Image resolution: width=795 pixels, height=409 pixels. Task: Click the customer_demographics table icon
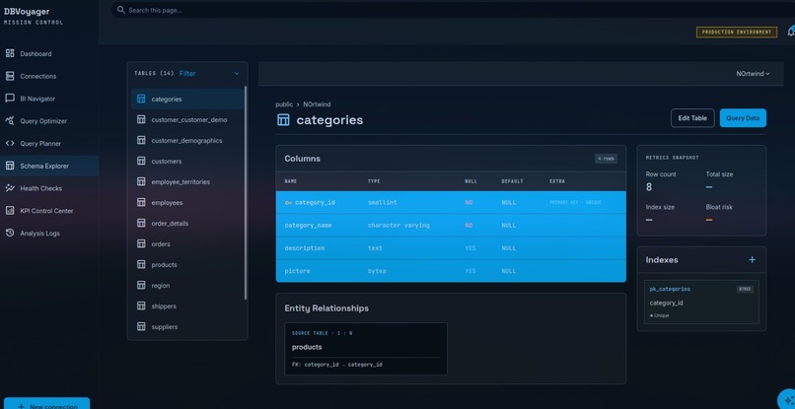[x=141, y=140]
